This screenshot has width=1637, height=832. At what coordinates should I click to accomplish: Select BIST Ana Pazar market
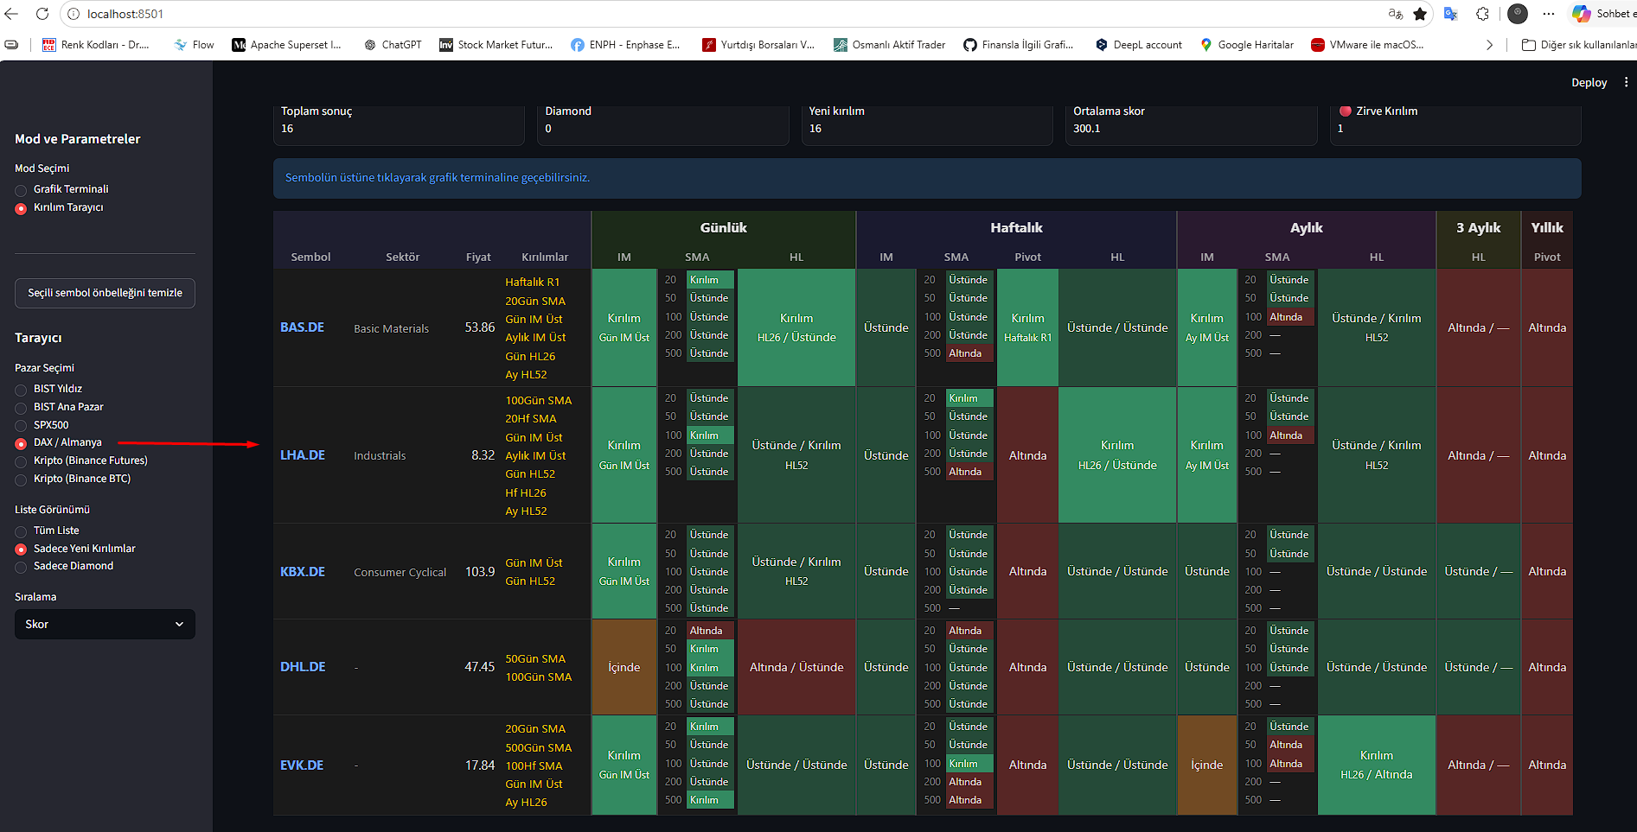59,407
